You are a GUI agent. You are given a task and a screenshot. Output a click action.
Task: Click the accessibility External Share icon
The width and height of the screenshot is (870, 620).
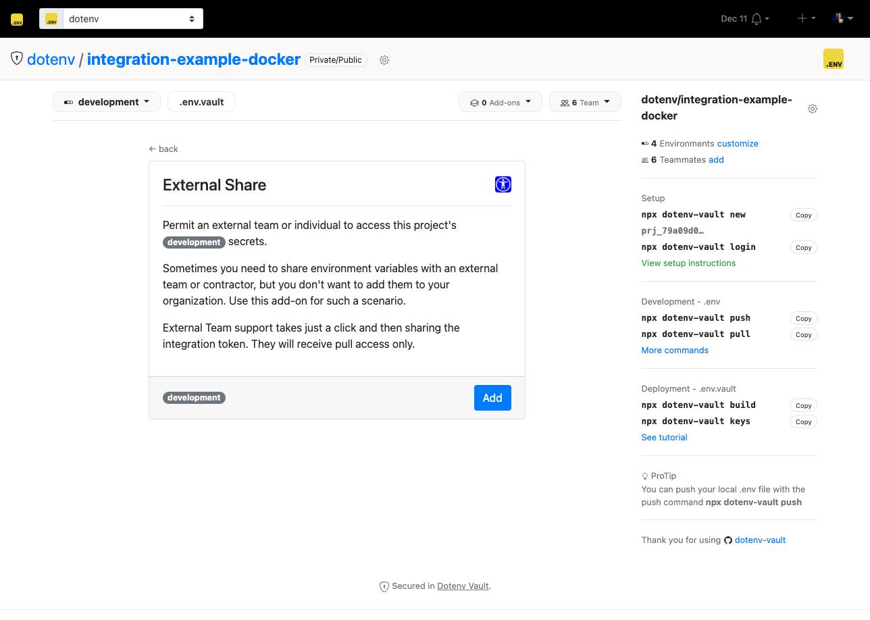pos(503,184)
